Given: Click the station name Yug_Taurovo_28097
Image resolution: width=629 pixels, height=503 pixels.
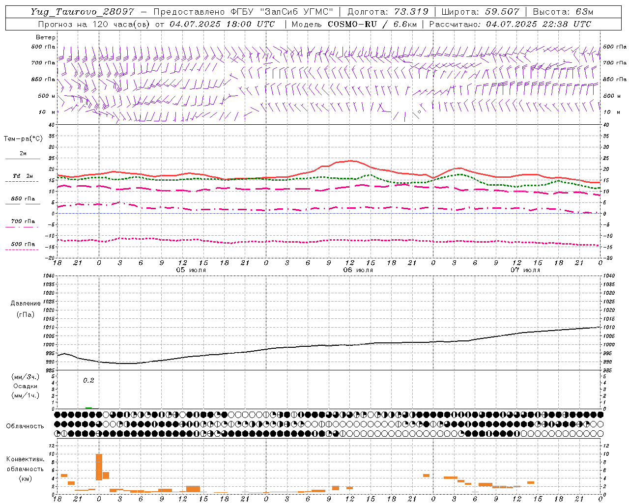Looking at the screenshot, I should coord(82,12).
